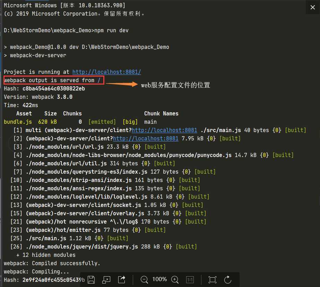
Task: Zoom out with the minus magnifier
Action: click(144, 279)
